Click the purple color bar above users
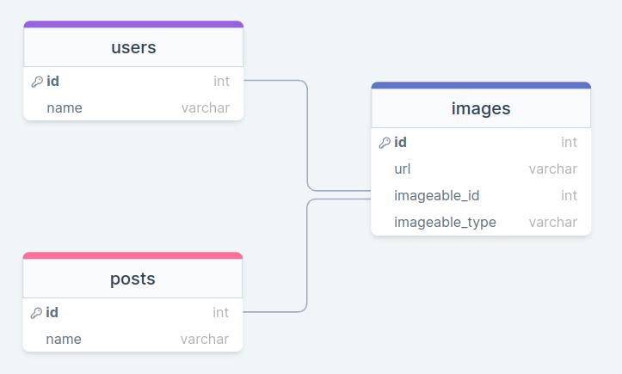This screenshot has height=374, width=622. point(133,25)
